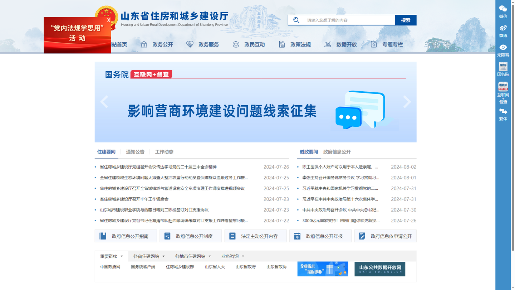Click the 专题专栏 star icon
This screenshot has width=515, height=290.
(x=374, y=44)
